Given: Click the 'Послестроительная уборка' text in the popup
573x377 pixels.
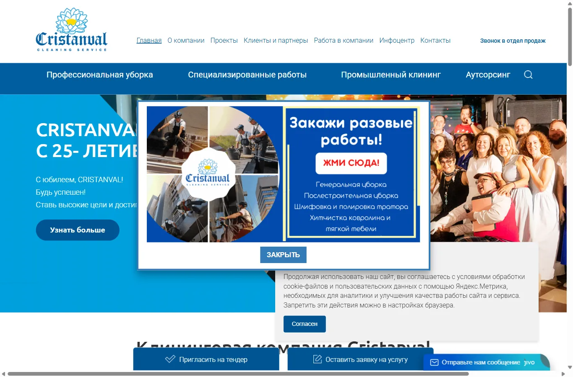Looking at the screenshot, I should 351,196.
